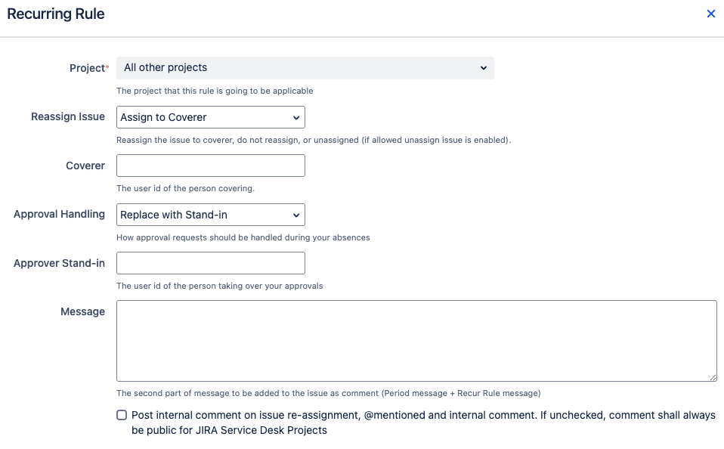724x449 pixels.
Task: Select the Recurring Rule dialog title
Action: pos(55,14)
